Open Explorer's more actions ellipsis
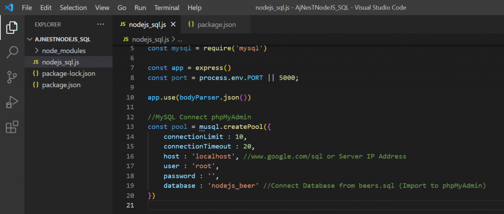 100,24
